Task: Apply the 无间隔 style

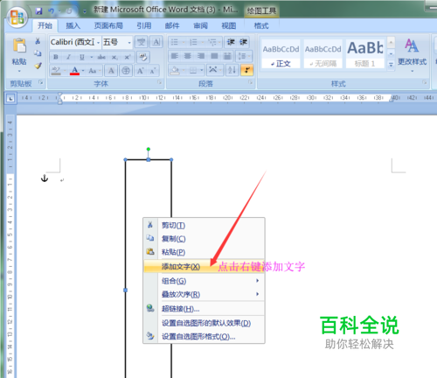Action: (323, 53)
